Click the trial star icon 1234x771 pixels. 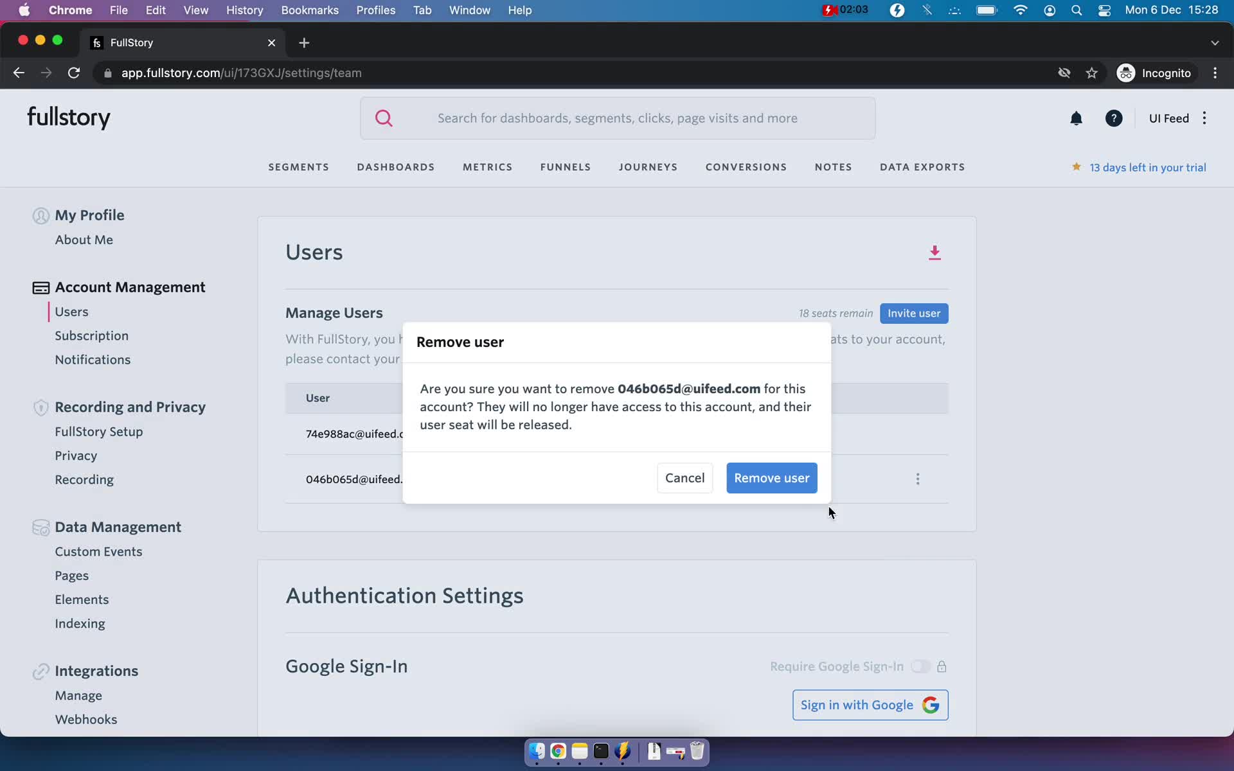click(1076, 167)
